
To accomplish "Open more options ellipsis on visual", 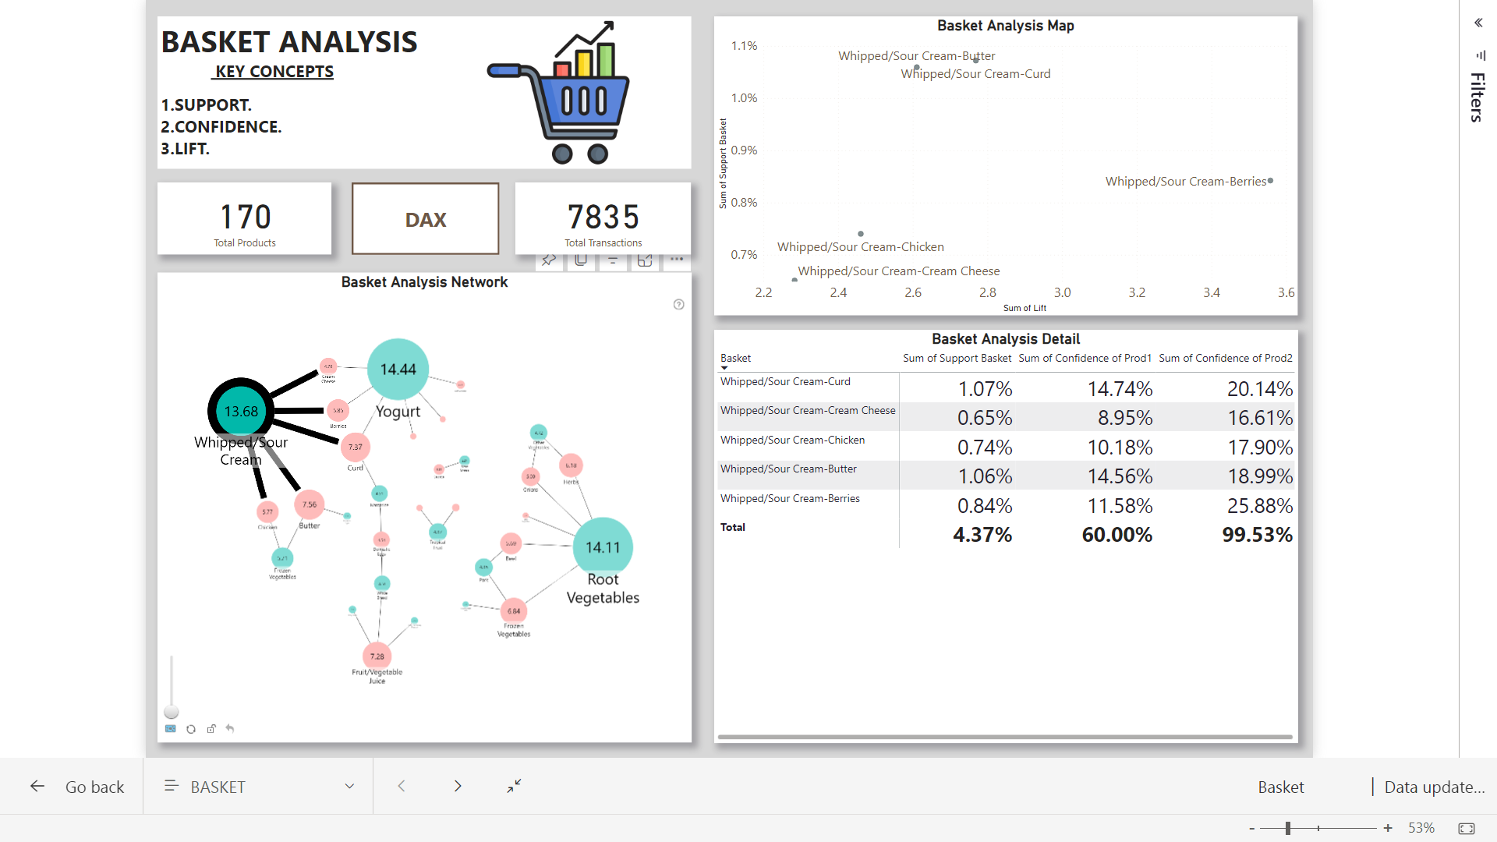I will pos(677,259).
